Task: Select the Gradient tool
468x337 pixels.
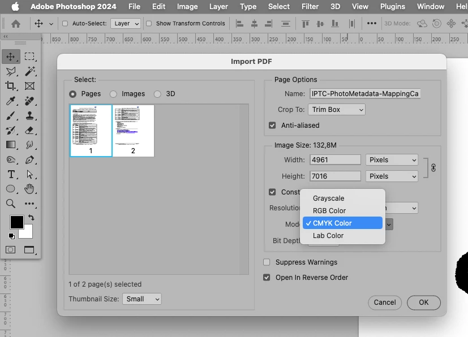Action: [11, 145]
